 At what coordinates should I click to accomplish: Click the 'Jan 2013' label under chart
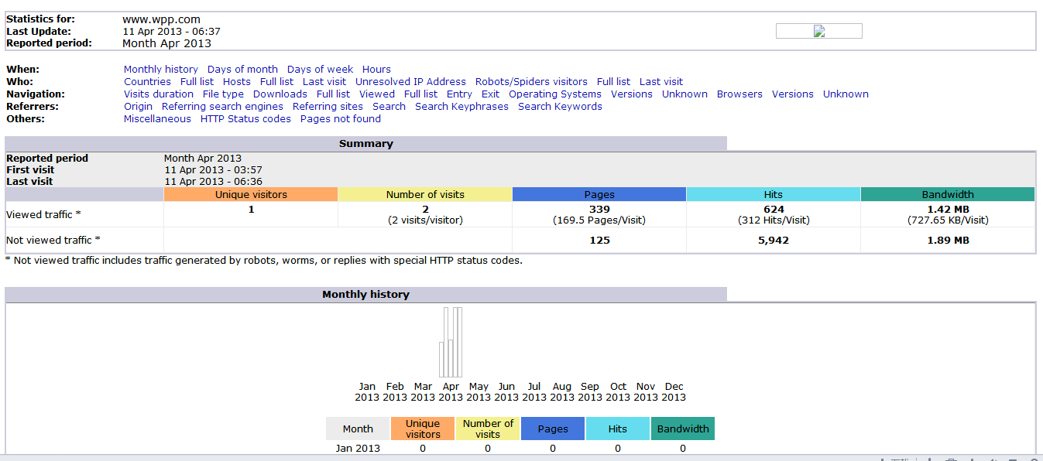pos(367,391)
